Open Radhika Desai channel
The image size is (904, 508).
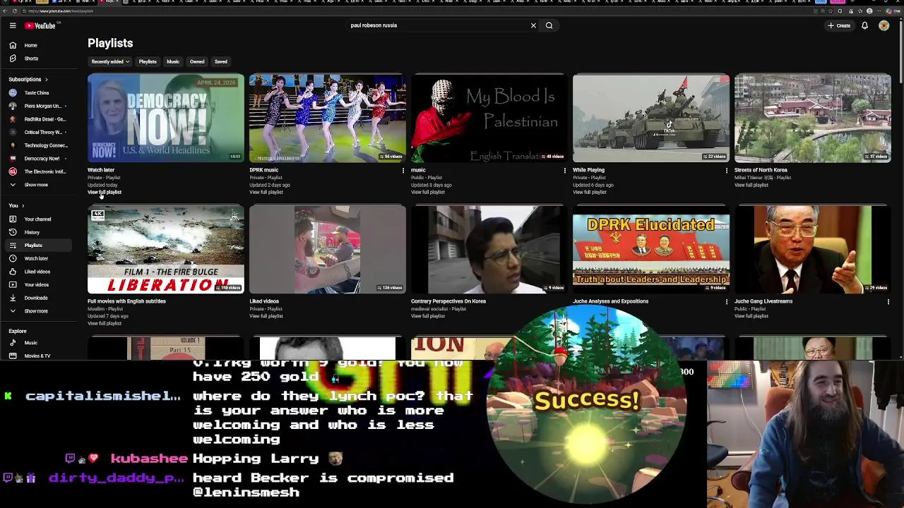click(37, 119)
